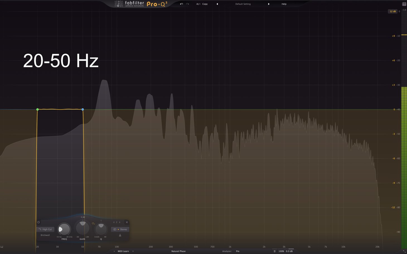This screenshot has height=254, width=407.
Task: Click the scissors split band icon
Action: click(x=120, y=235)
